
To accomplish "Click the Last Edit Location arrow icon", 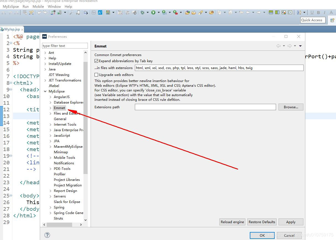I will (x=241, y=12).
